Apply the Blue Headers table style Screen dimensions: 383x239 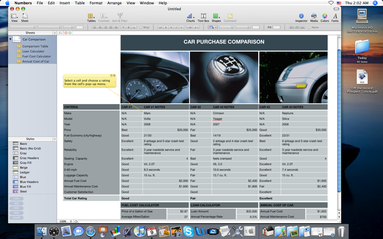click(29, 182)
